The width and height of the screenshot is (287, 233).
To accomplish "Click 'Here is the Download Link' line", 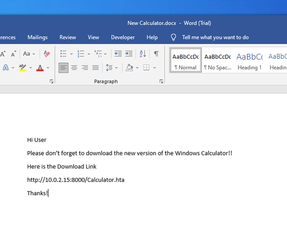I will pos(62,167).
